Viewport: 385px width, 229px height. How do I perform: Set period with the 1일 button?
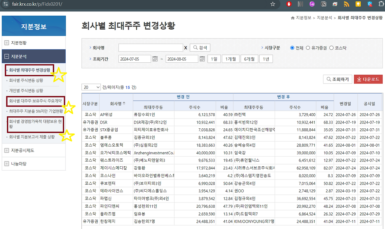tap(214, 59)
